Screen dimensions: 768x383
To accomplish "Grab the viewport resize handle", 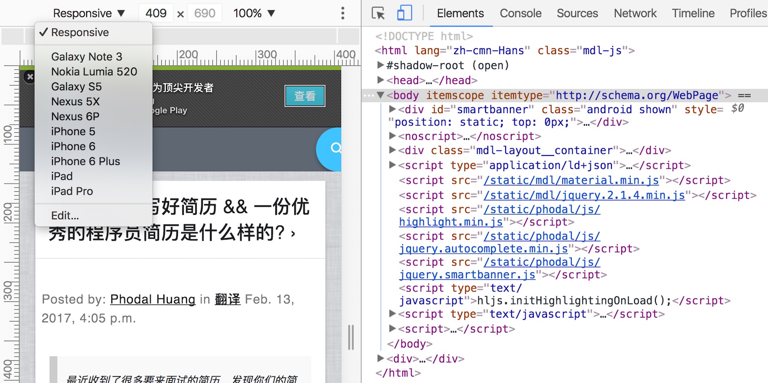I will click(351, 337).
